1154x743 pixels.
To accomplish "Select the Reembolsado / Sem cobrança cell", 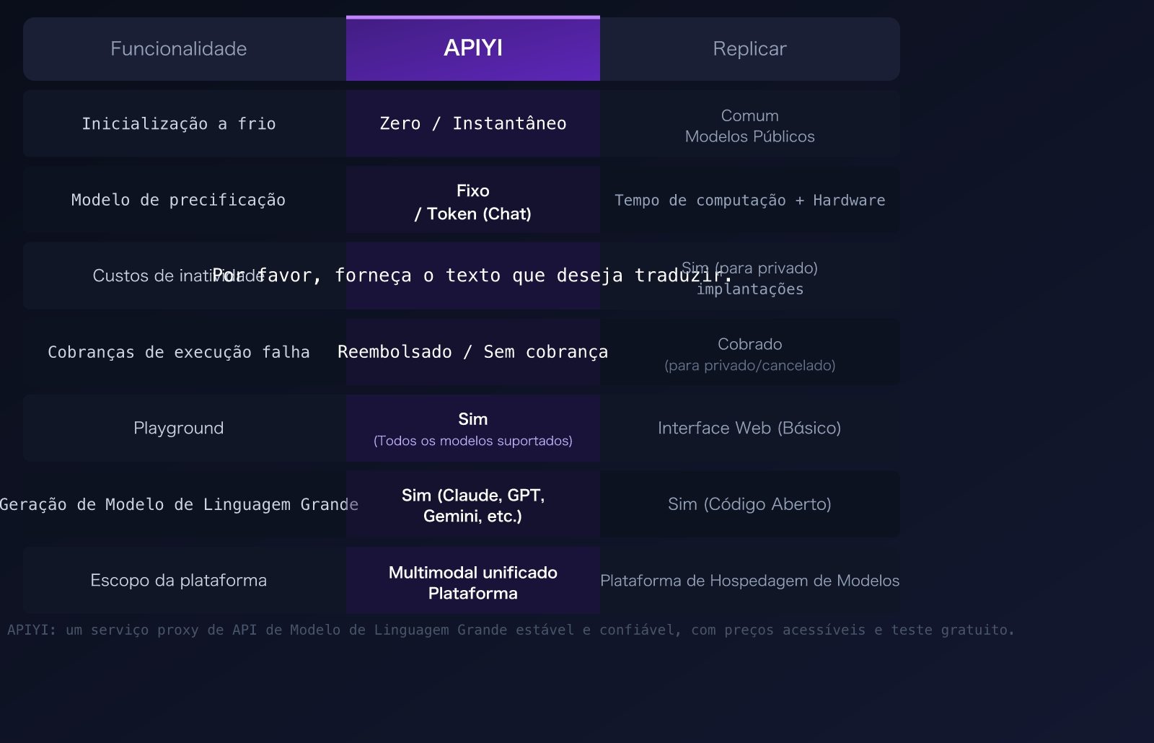I will [472, 352].
